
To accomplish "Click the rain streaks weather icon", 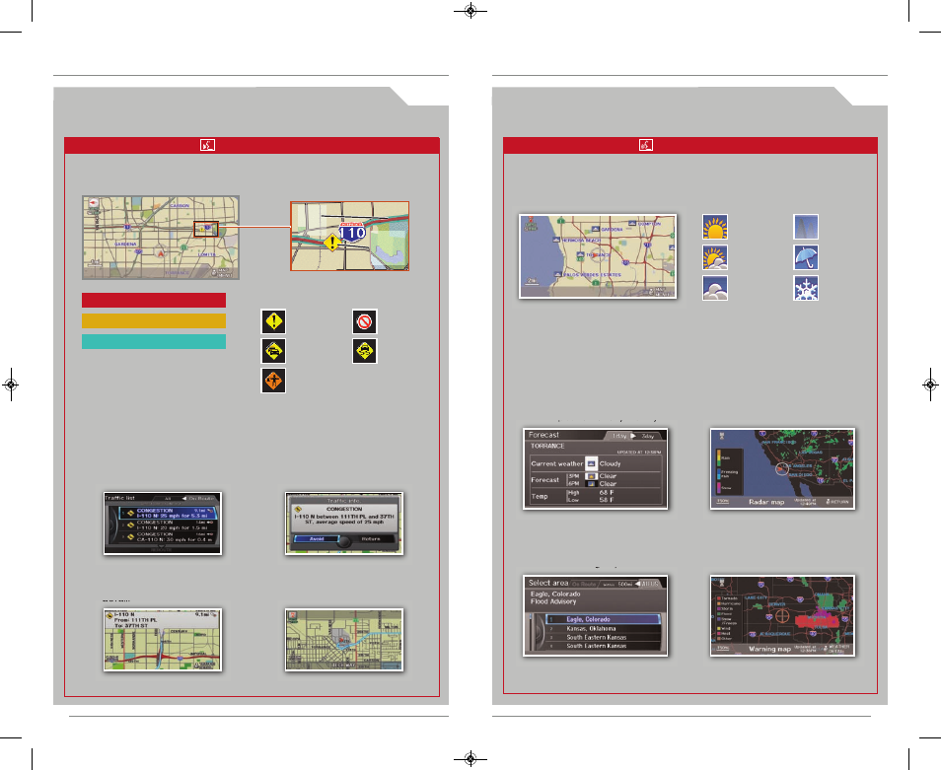I will point(805,228).
